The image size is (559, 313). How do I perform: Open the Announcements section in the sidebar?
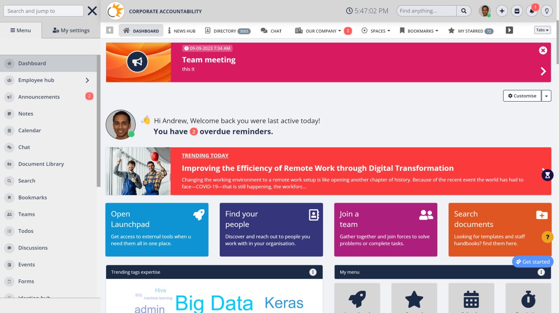point(39,97)
